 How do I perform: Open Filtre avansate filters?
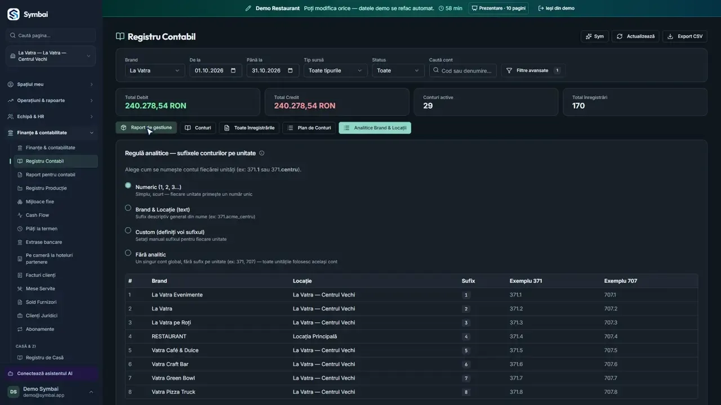click(x=533, y=70)
